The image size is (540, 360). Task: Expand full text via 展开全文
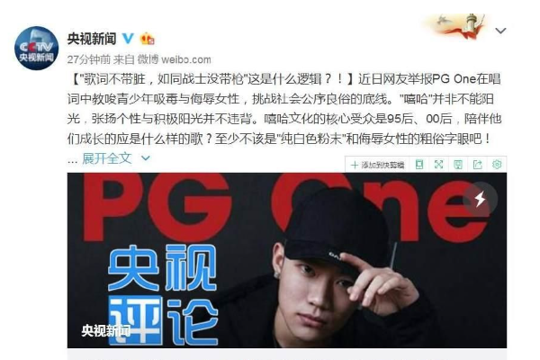coord(107,158)
